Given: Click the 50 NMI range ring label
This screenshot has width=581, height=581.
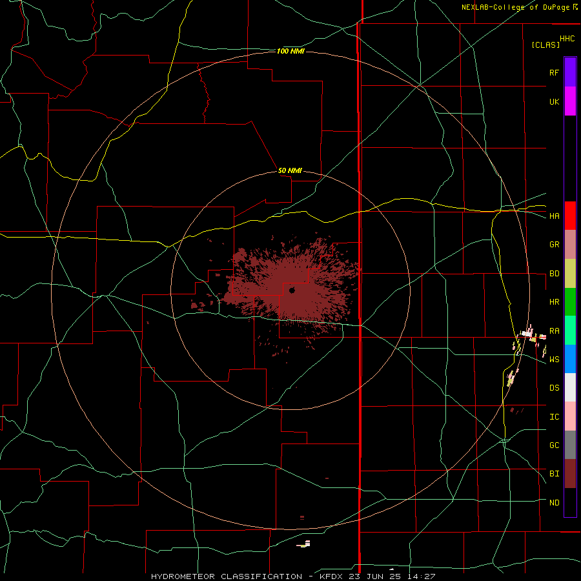Looking at the screenshot, I should pos(290,170).
